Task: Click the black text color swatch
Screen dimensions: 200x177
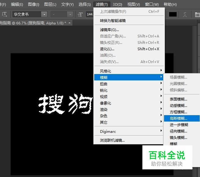Action: coord(173,14)
